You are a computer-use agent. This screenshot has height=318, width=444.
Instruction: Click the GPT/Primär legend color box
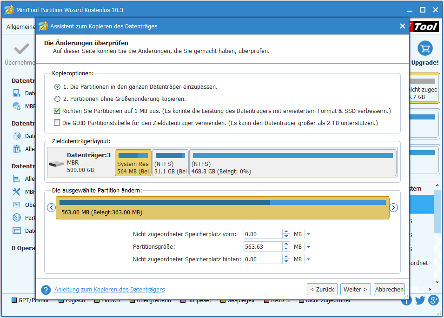[14, 300]
